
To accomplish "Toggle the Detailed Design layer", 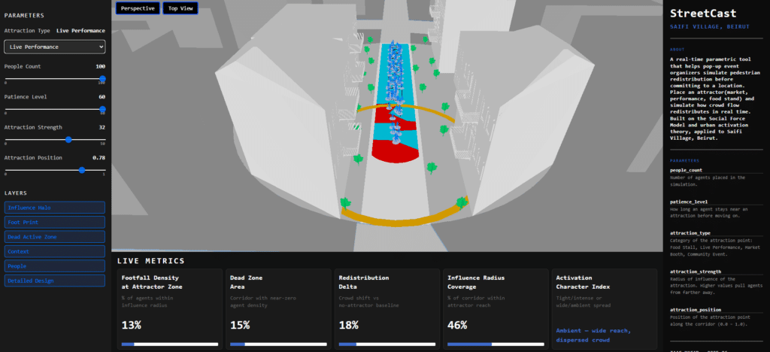I will tap(54, 281).
